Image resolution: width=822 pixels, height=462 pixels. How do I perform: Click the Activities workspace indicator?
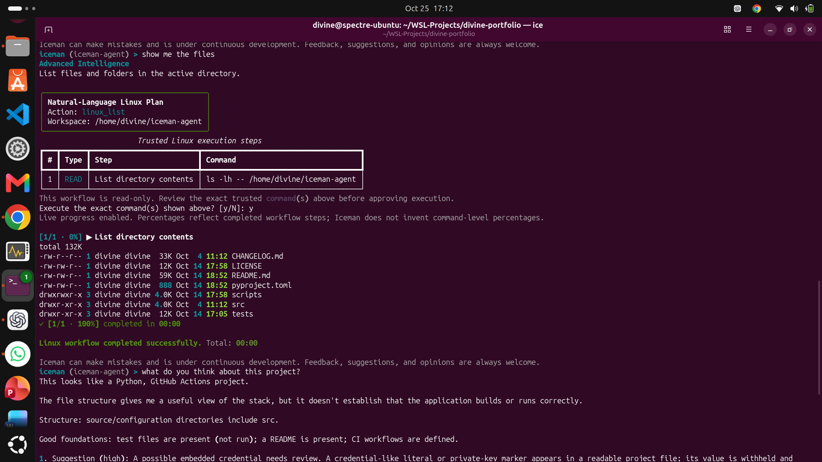[x=21, y=9]
